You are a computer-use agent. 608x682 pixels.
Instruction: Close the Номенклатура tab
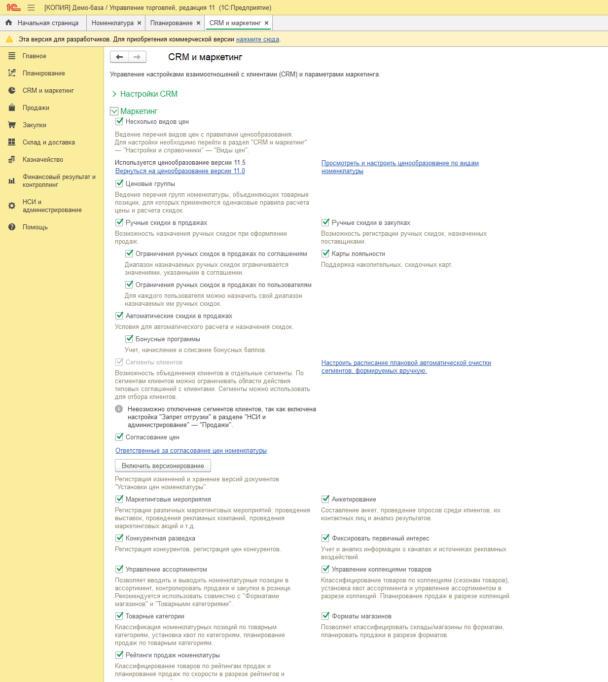point(139,23)
